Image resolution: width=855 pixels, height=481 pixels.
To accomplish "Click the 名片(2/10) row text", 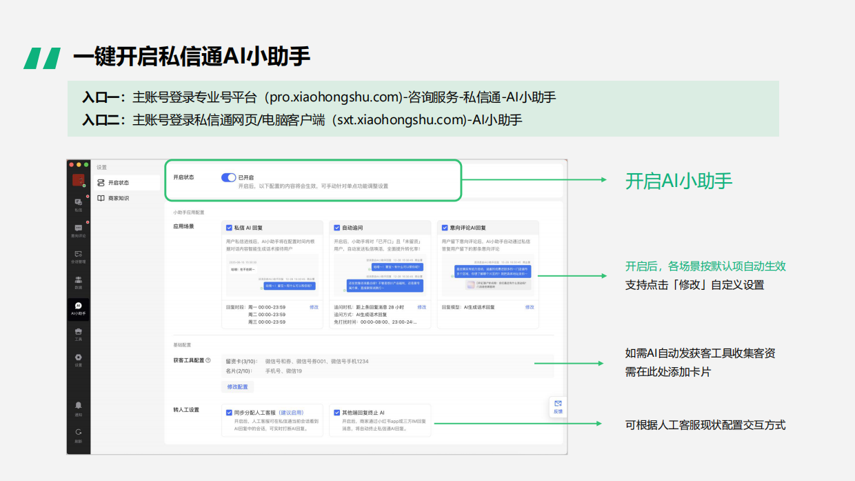I will (264, 371).
